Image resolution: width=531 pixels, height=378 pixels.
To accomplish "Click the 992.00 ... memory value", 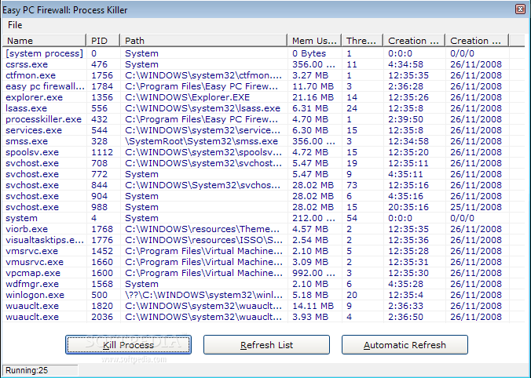I will click(313, 273).
